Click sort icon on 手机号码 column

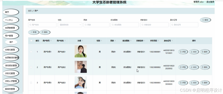[x=158, y=41]
